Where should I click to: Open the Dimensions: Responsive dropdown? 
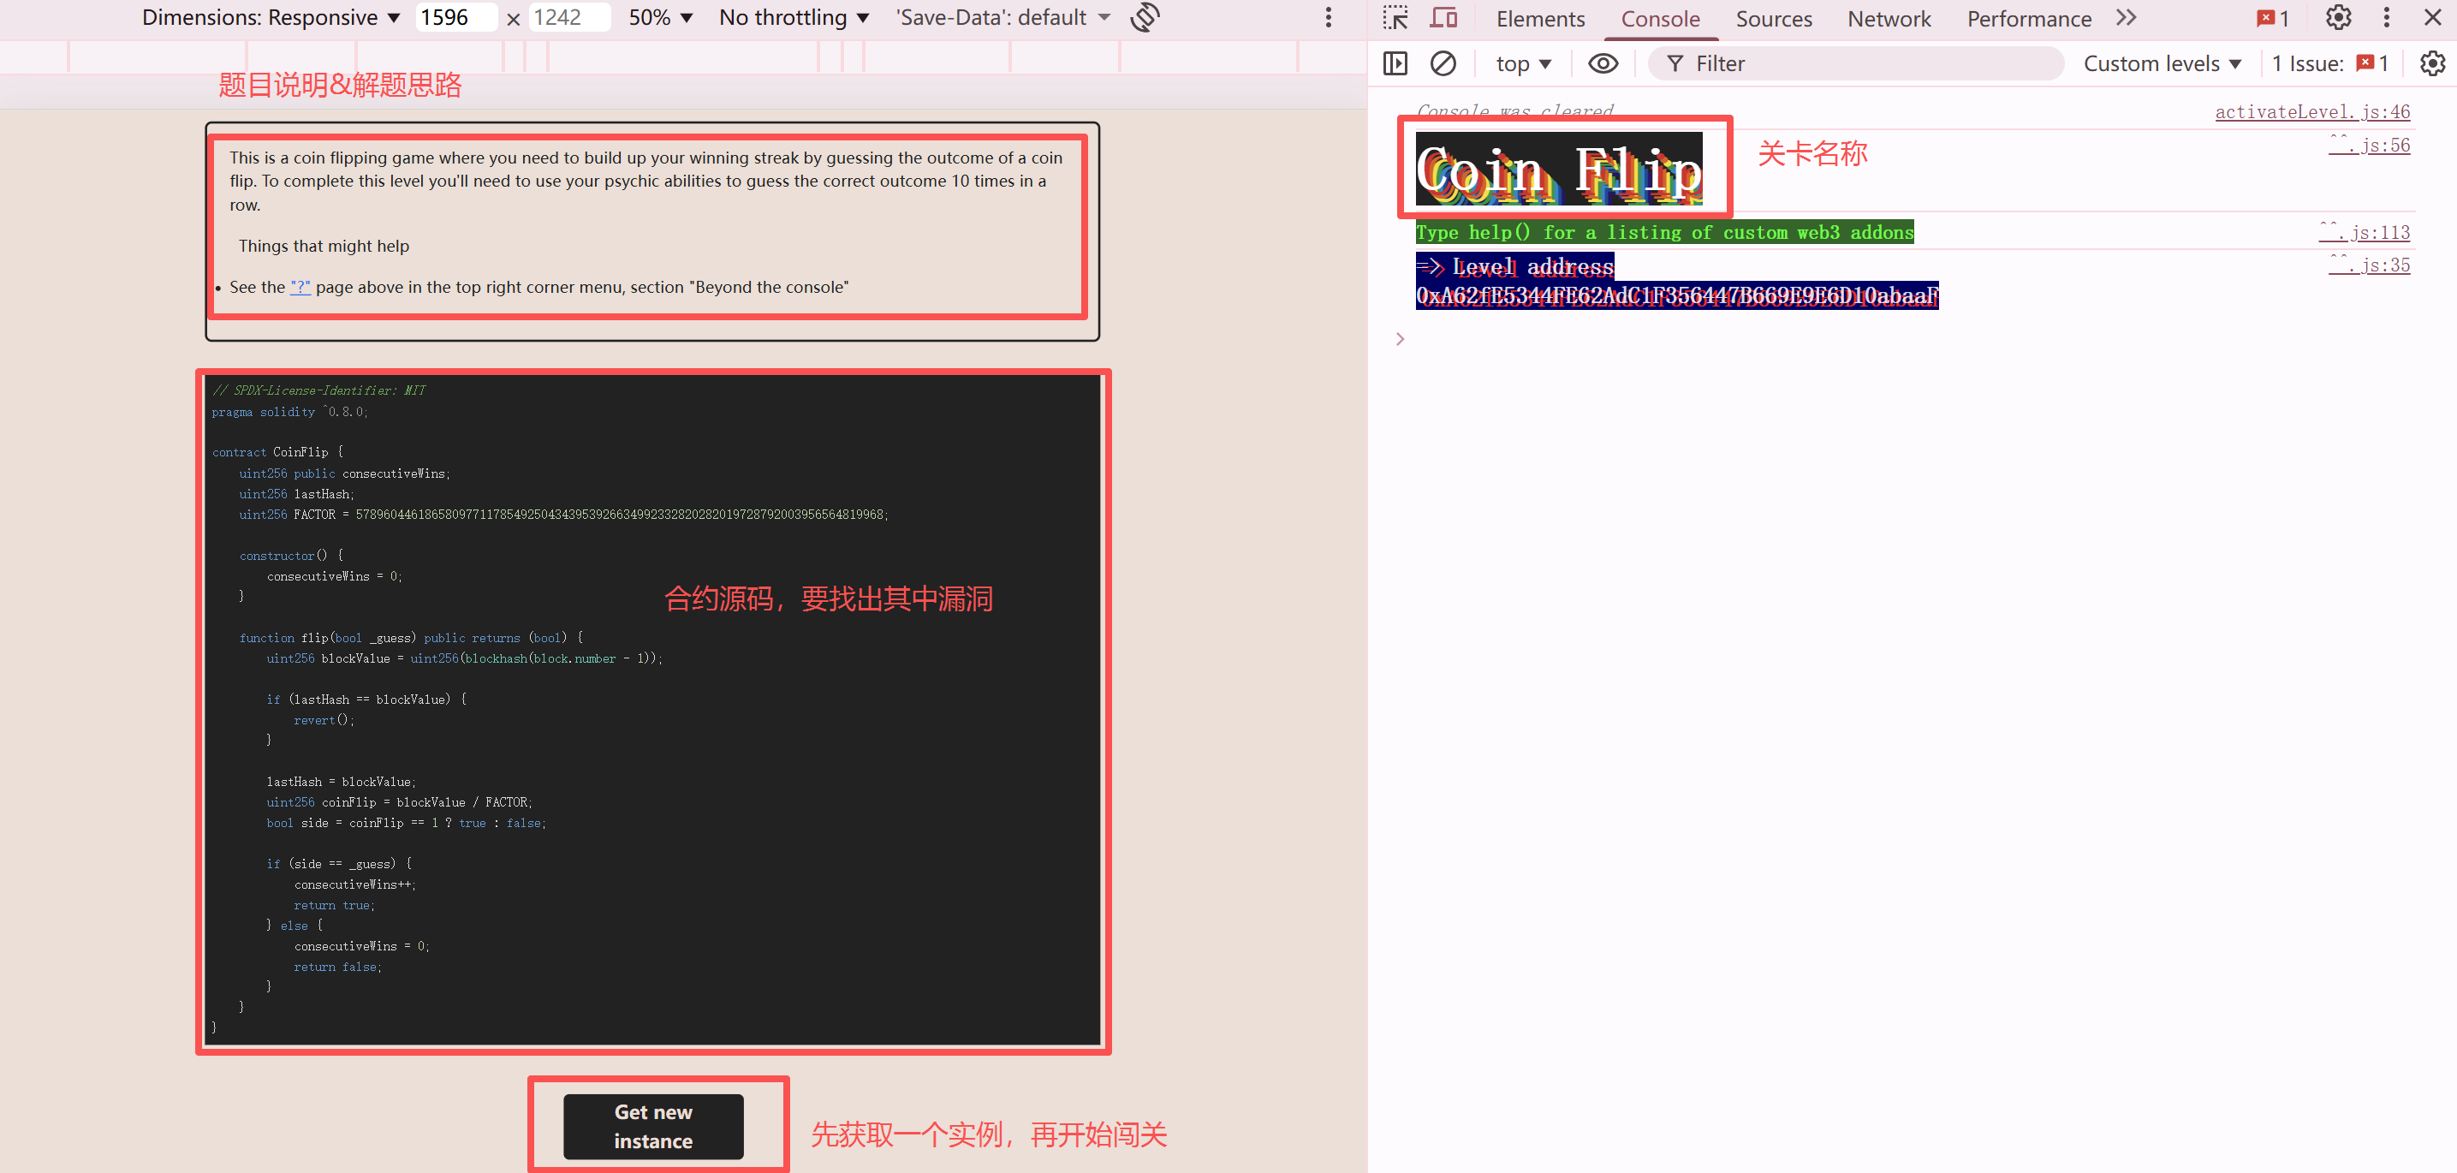pos(271,17)
